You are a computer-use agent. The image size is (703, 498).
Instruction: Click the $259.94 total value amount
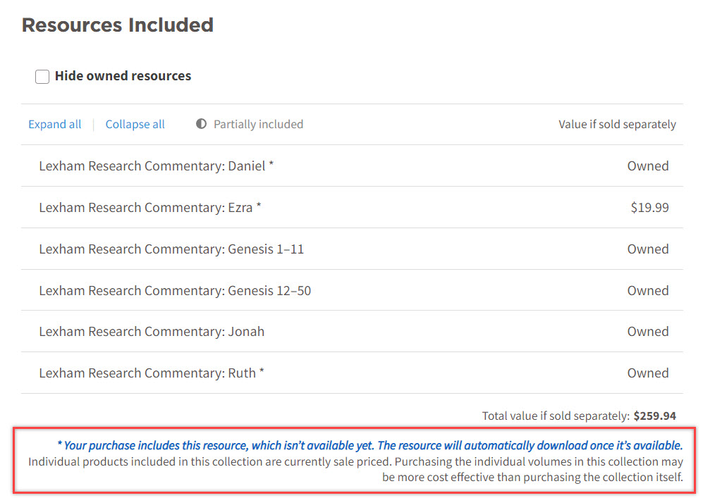coord(654,416)
